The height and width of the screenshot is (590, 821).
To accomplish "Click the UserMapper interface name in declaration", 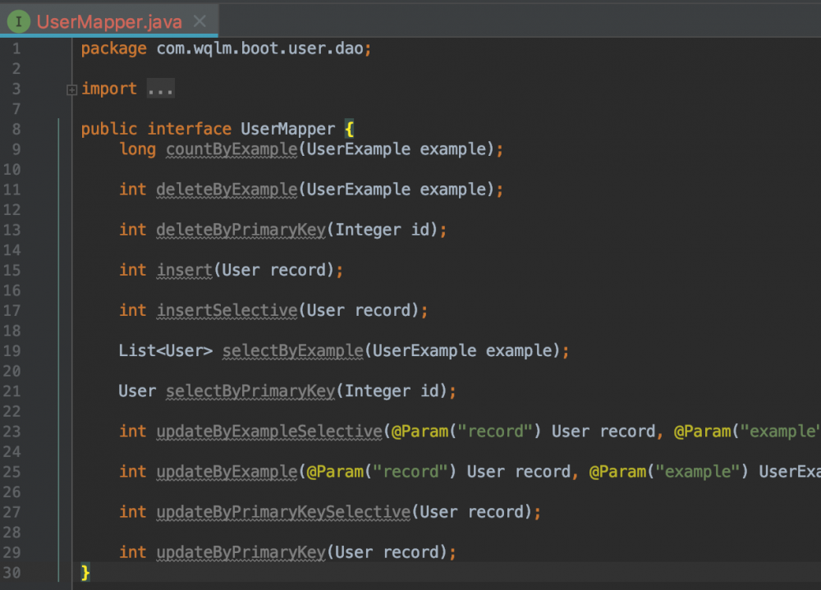I will [x=287, y=130].
